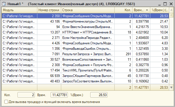This screenshot has width=175, height=107.
Task: Sort by the %(Врем.) column header
Action: (x=159, y=10)
